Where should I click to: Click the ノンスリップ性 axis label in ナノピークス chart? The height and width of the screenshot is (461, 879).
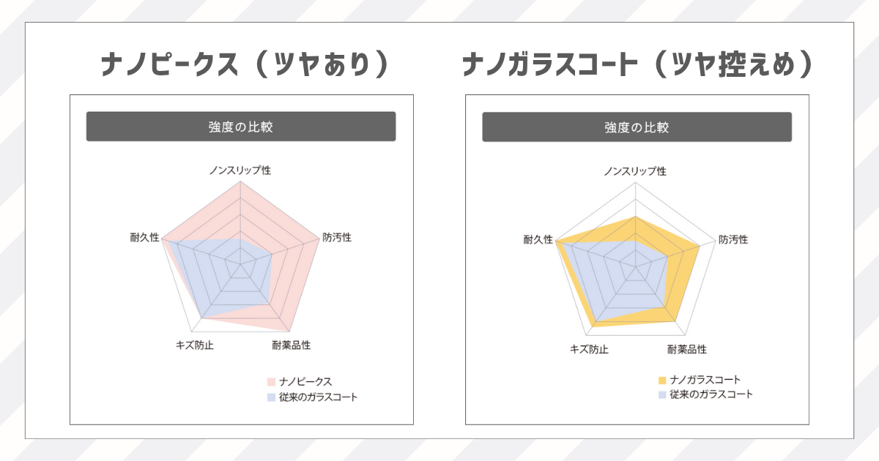(240, 170)
